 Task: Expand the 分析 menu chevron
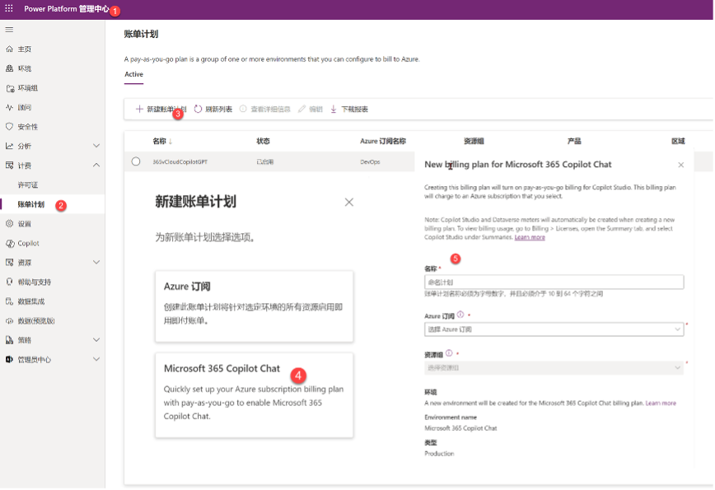pyautogui.click(x=96, y=146)
